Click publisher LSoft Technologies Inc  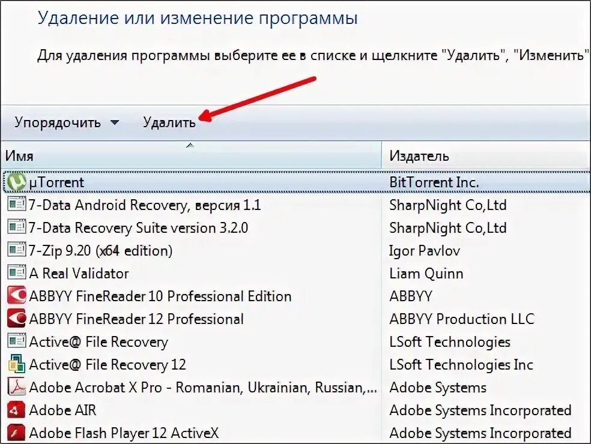(x=461, y=365)
